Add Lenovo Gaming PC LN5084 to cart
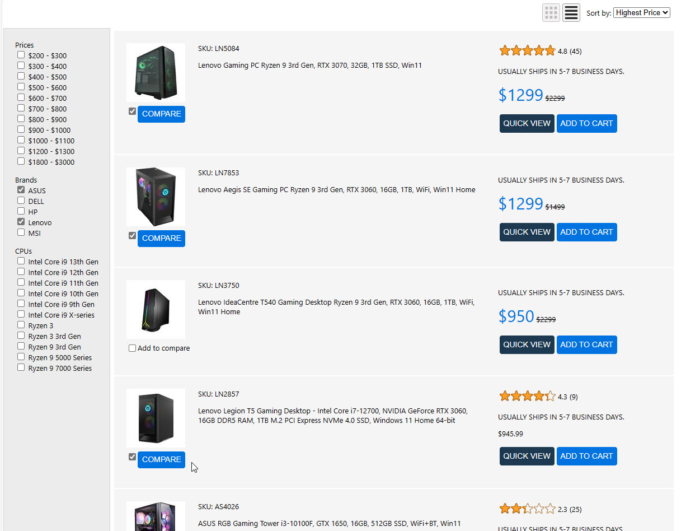Screen dimensions: 686x531 (586, 124)
